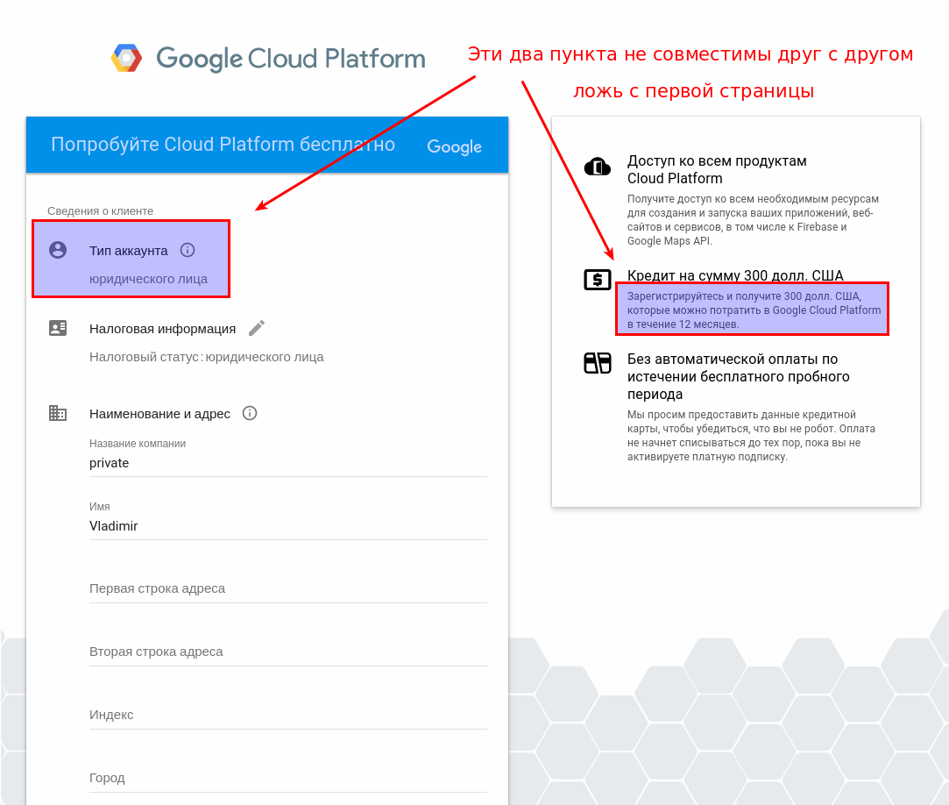Click the Google Cloud Platform title text
Screen dimensions: 949x805
click(291, 59)
